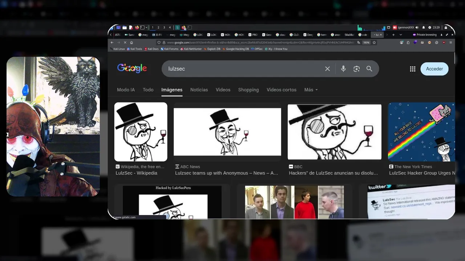Image resolution: width=465 pixels, height=261 pixels.
Task: Open the Kali Docs bookmark
Action: tap(151, 49)
